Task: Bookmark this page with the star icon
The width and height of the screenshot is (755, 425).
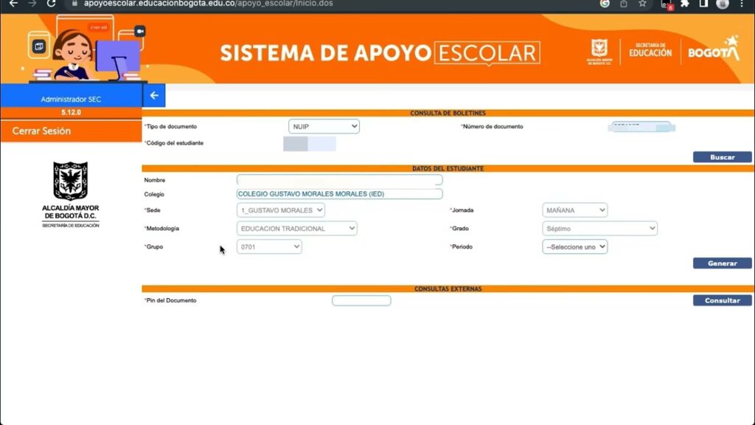Action: click(x=642, y=4)
